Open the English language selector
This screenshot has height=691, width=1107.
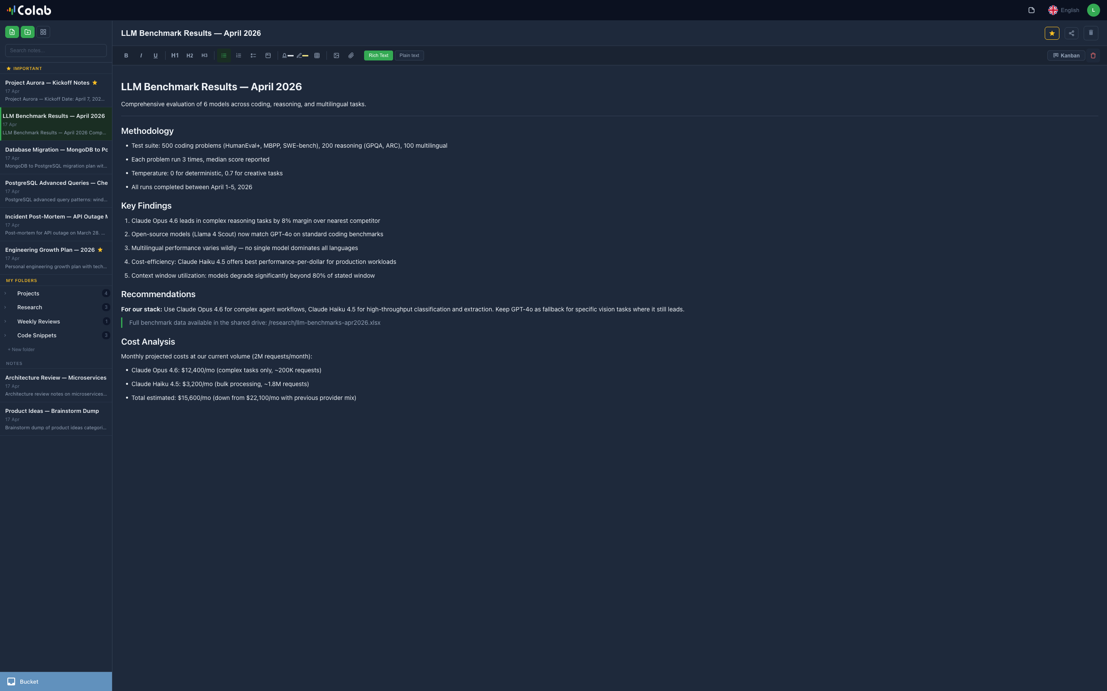[x=1064, y=10]
